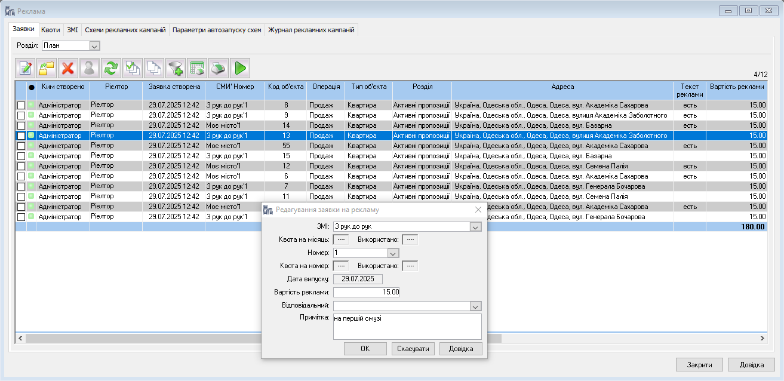Expand the ЗМІ dropdown in the dialog
The height and width of the screenshot is (381, 784).
point(475,227)
